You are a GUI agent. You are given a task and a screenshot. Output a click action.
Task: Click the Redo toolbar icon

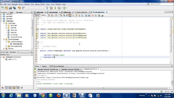pyautogui.click(x=23, y=8)
